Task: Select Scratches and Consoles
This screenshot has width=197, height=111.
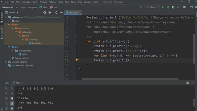Action: pos(21,66)
